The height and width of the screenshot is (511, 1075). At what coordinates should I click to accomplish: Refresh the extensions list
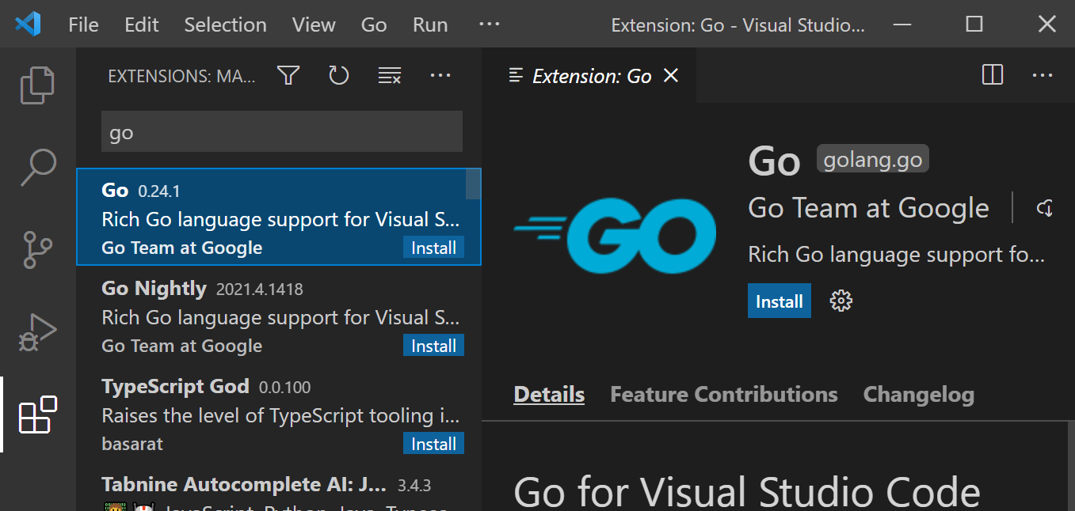tap(339, 75)
